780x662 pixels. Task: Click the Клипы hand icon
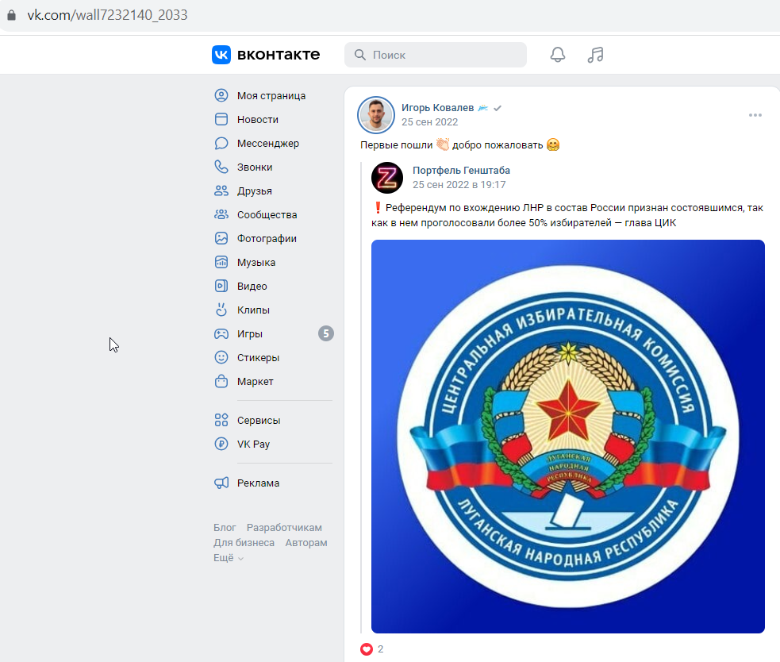coord(221,310)
